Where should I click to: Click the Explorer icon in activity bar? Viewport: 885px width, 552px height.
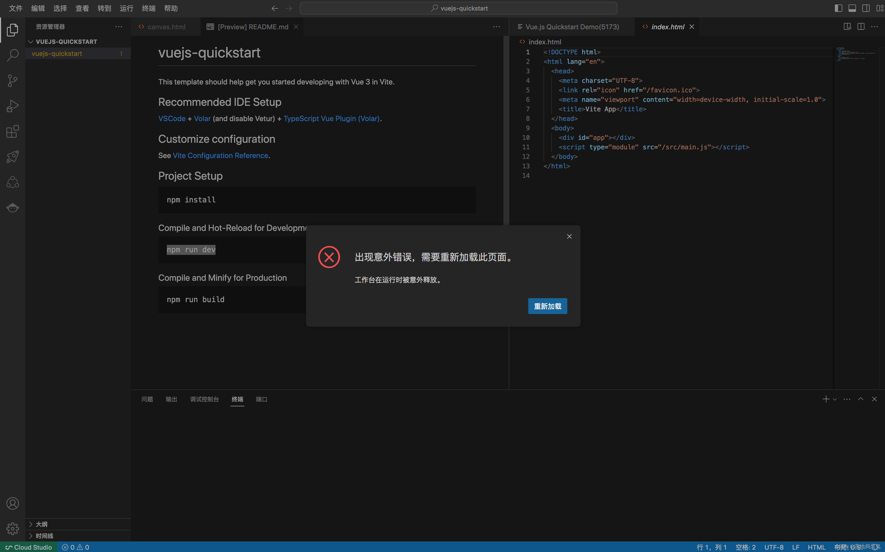click(x=13, y=30)
